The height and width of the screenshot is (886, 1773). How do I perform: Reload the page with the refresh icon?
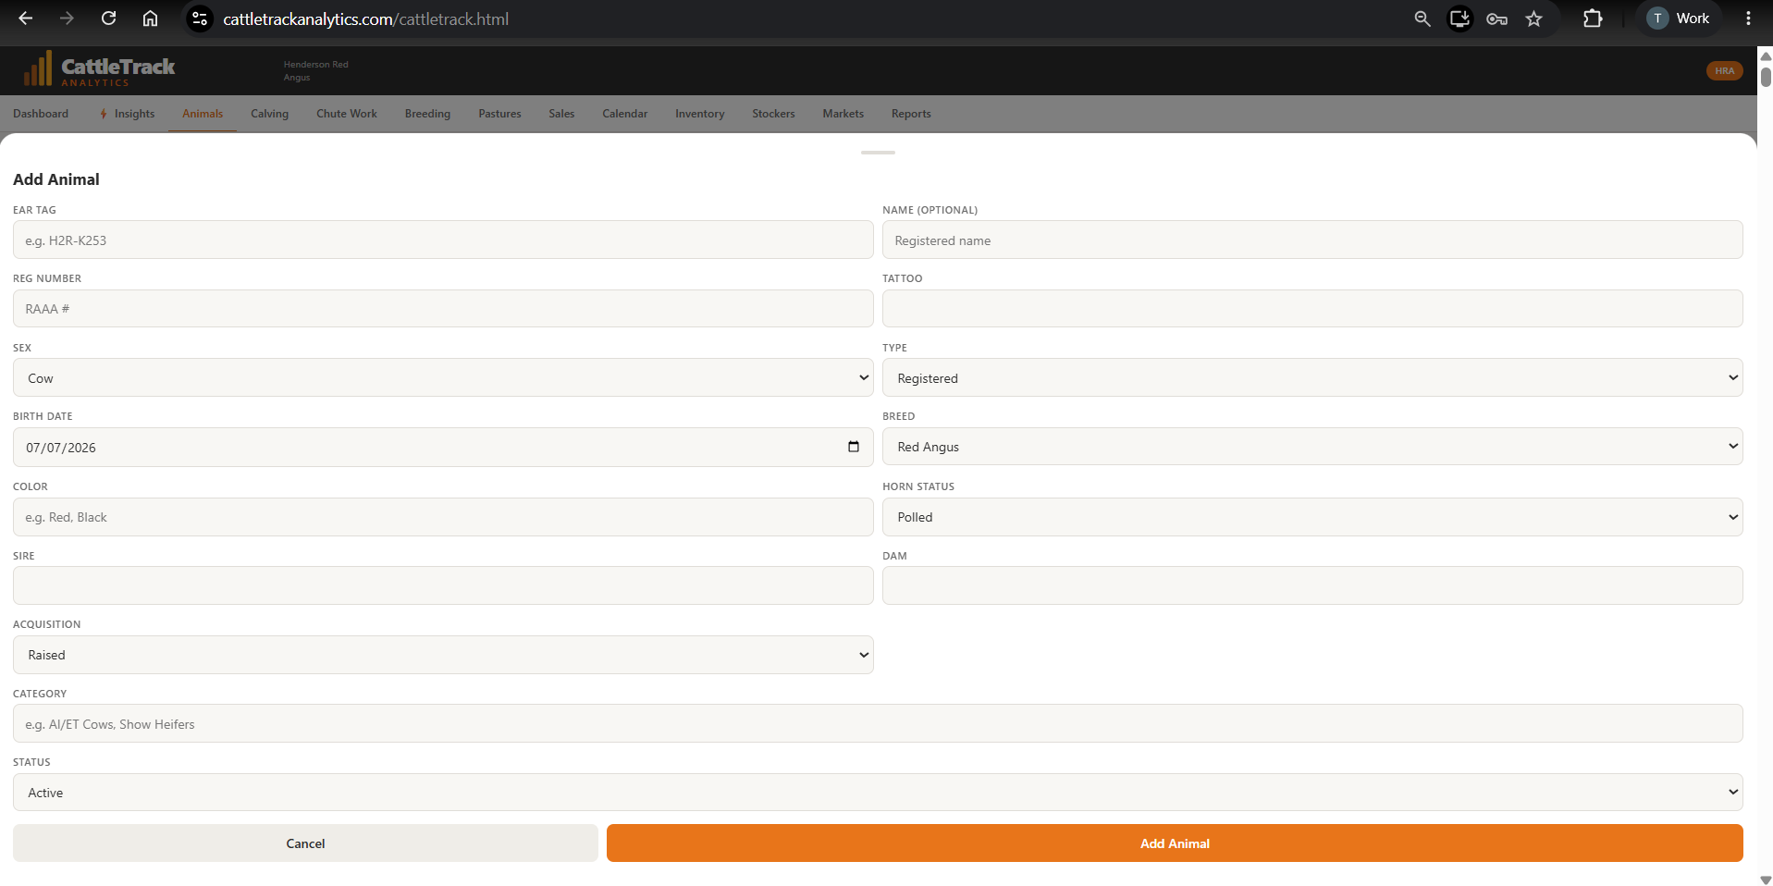[x=108, y=18]
